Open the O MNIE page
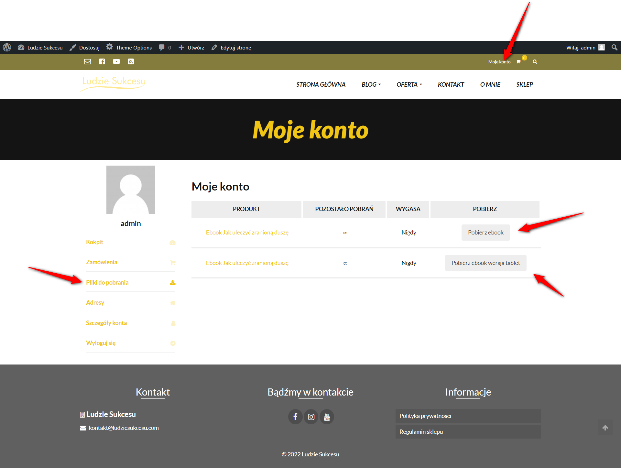Screen dimensions: 621x468 490,84
